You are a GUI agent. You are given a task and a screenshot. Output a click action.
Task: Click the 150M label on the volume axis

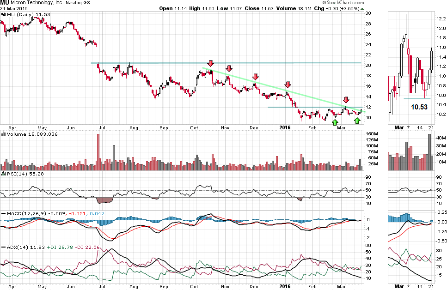(x=372, y=134)
